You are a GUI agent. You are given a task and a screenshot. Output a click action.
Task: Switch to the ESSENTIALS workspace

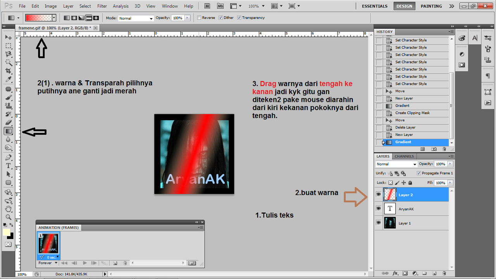pos(374,6)
